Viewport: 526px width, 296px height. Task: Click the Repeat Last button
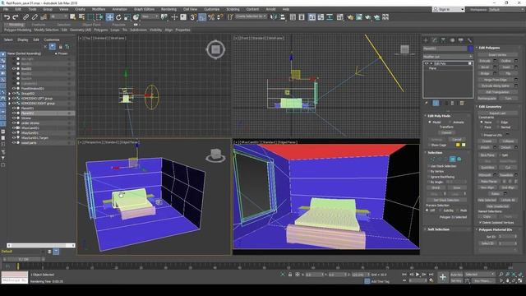tap(497, 113)
